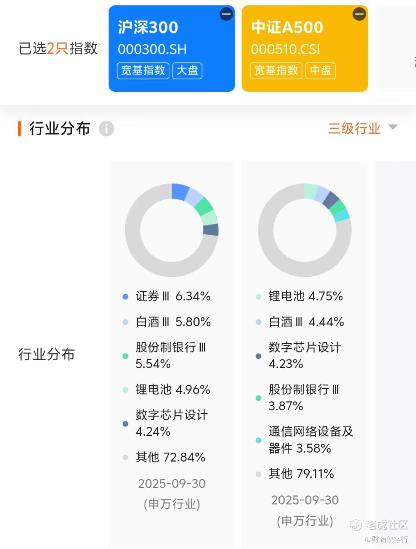Click cyan 通信网络设备及器件 legend dot
The image size is (416, 549).
pos(258,440)
